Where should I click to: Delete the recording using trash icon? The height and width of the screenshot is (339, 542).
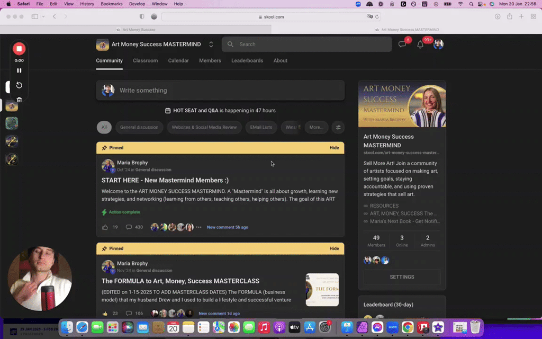coord(19,100)
